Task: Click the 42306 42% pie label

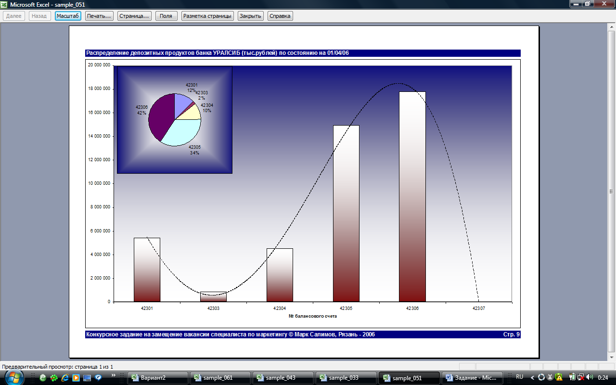Action: 141,110
